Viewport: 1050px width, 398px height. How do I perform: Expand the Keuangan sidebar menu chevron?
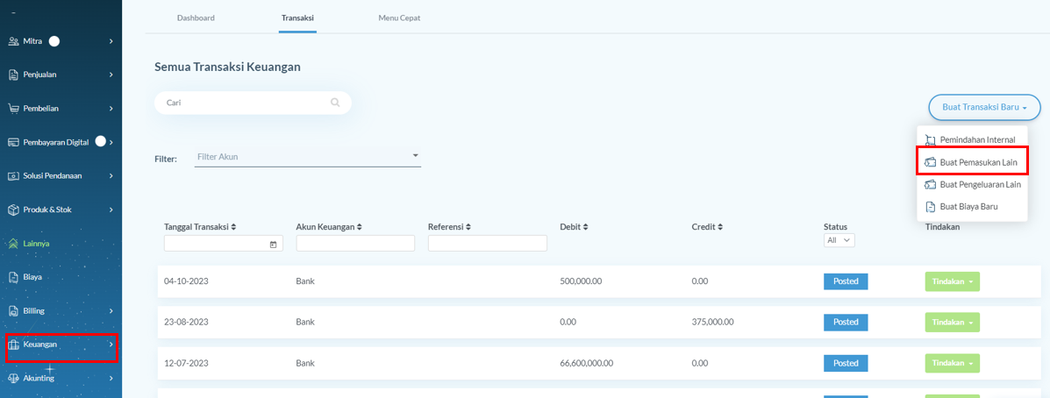111,345
